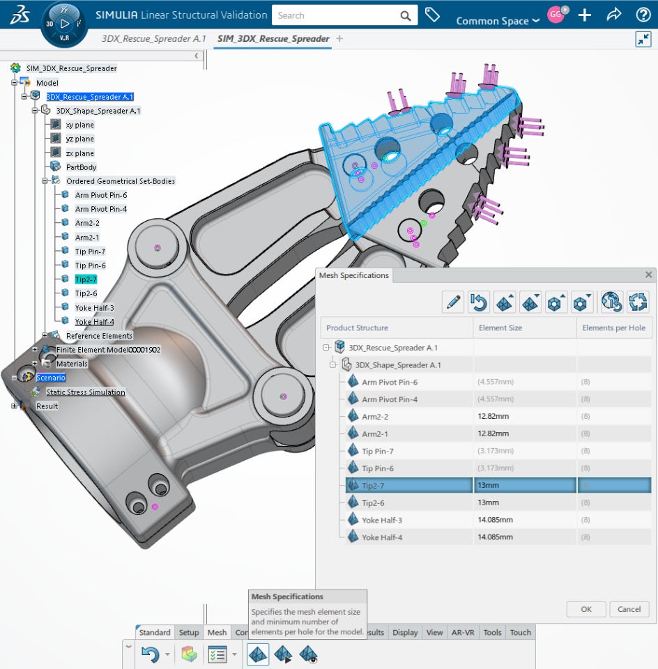This screenshot has width=658, height=669.
Task: Collapse 3DX_Rescue_Spreader A.1 in Mesh Specifications table
Action: click(x=326, y=347)
